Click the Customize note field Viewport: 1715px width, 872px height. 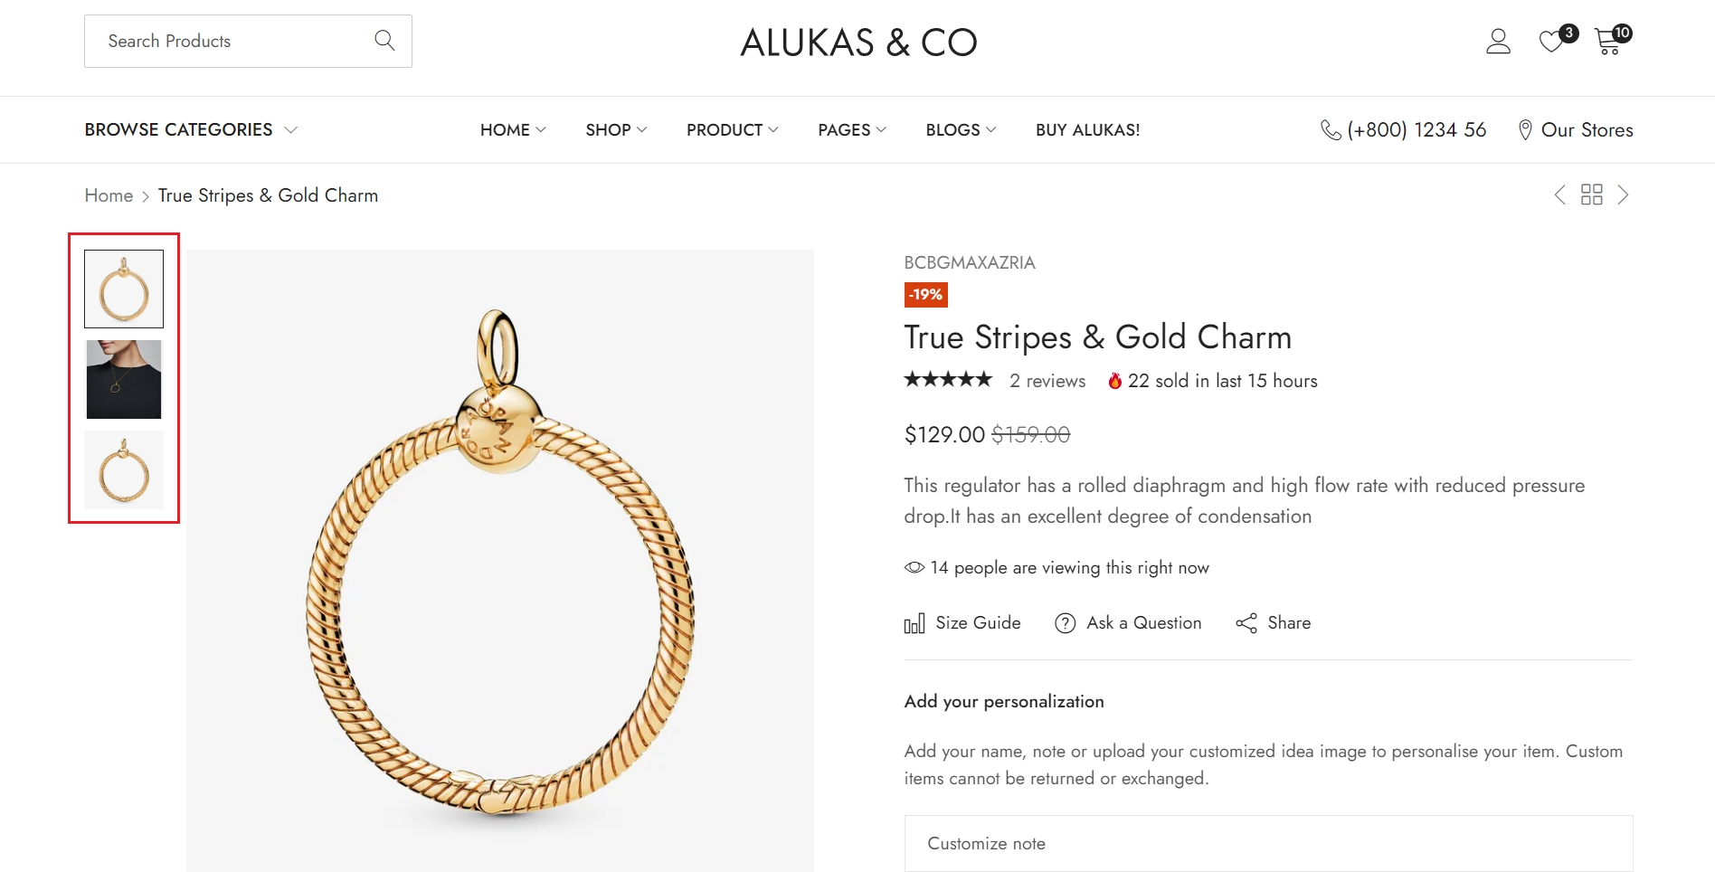1268,843
